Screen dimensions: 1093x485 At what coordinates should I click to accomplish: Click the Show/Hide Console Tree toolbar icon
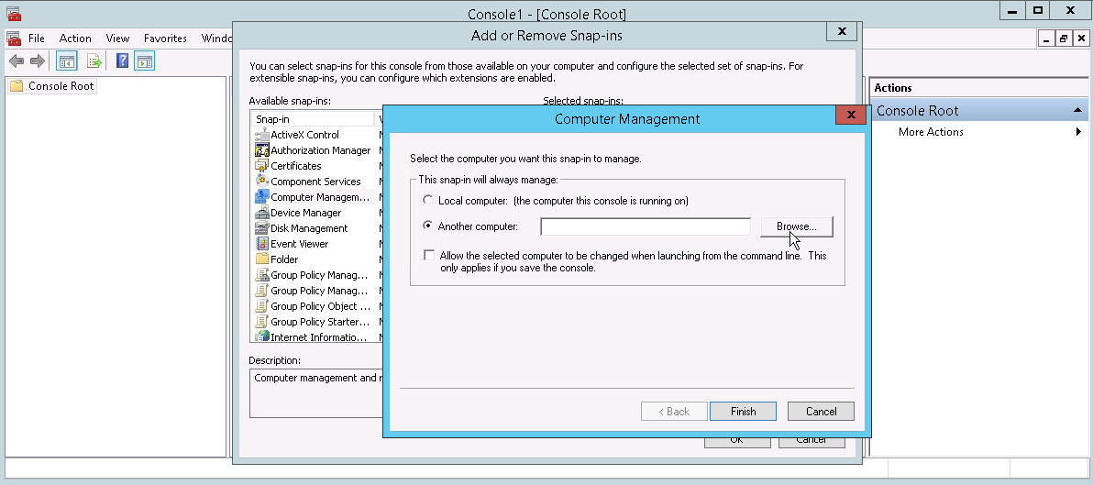tap(67, 61)
